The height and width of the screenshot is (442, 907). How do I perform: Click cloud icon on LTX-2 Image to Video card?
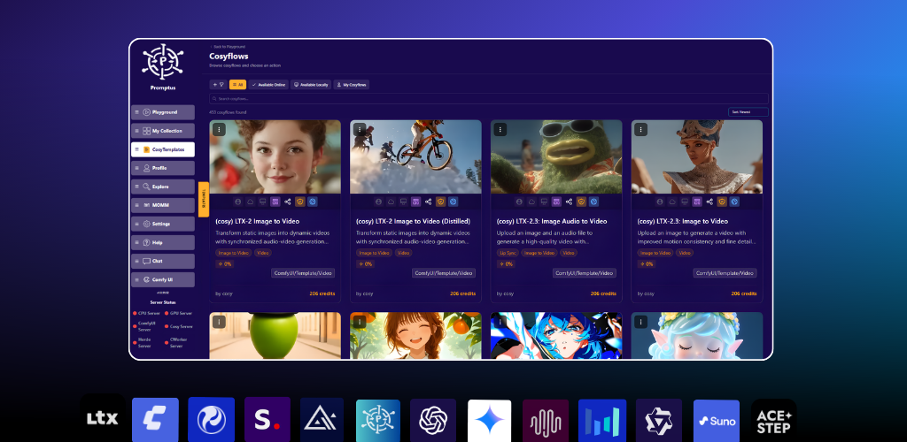251,202
